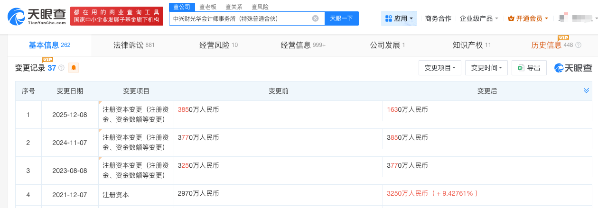Viewport: 598px width, 208px height.
Task: Clear the search box with the X icon
Action: click(x=315, y=18)
